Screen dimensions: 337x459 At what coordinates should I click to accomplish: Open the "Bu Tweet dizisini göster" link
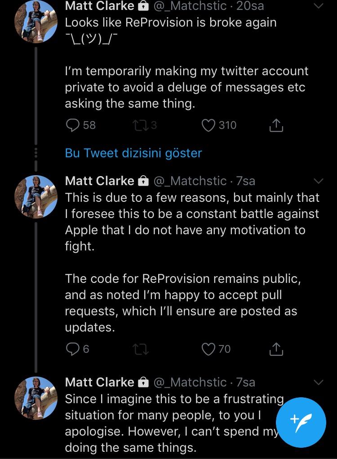[133, 153]
